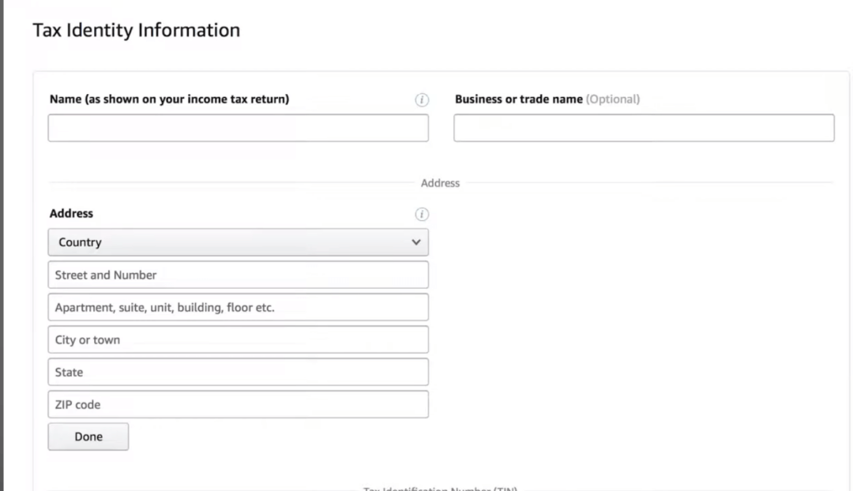The height and width of the screenshot is (491, 853).
Task: Click the Address section divider label
Action: [439, 182]
